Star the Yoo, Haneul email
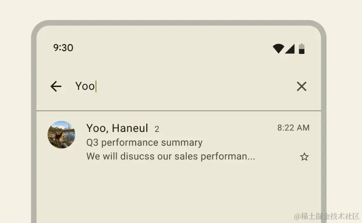This screenshot has height=223, width=362. coord(304,157)
